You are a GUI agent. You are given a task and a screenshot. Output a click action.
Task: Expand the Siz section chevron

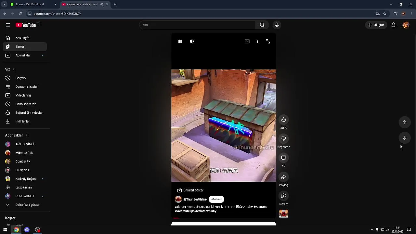pyautogui.click(x=13, y=69)
